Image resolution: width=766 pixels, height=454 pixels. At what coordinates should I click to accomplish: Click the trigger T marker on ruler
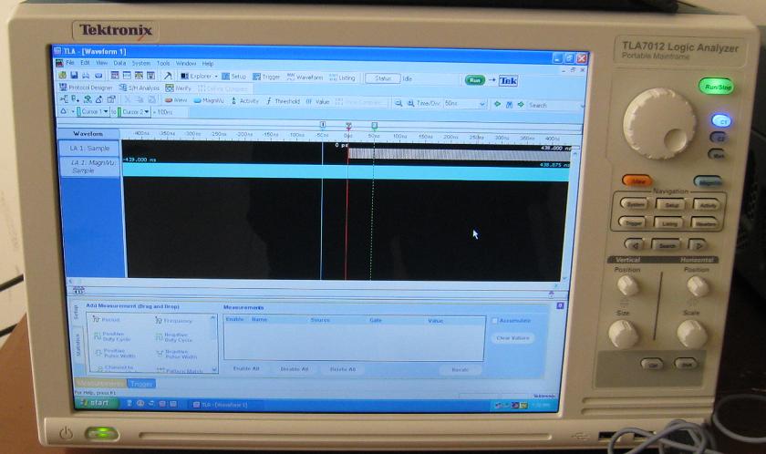tap(348, 126)
